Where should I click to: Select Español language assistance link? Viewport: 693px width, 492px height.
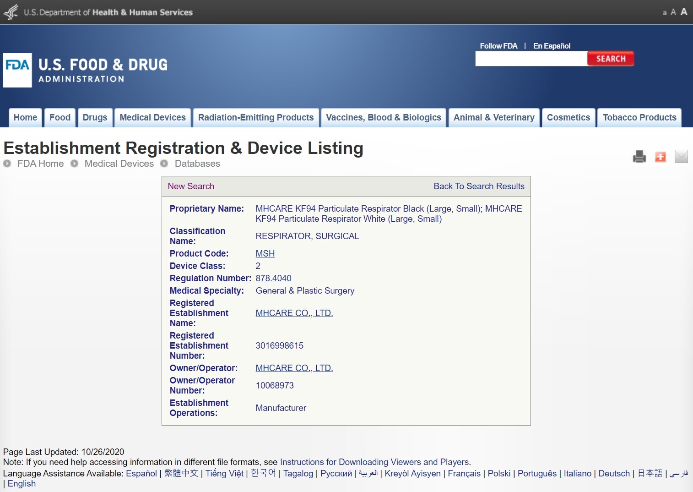click(x=141, y=474)
